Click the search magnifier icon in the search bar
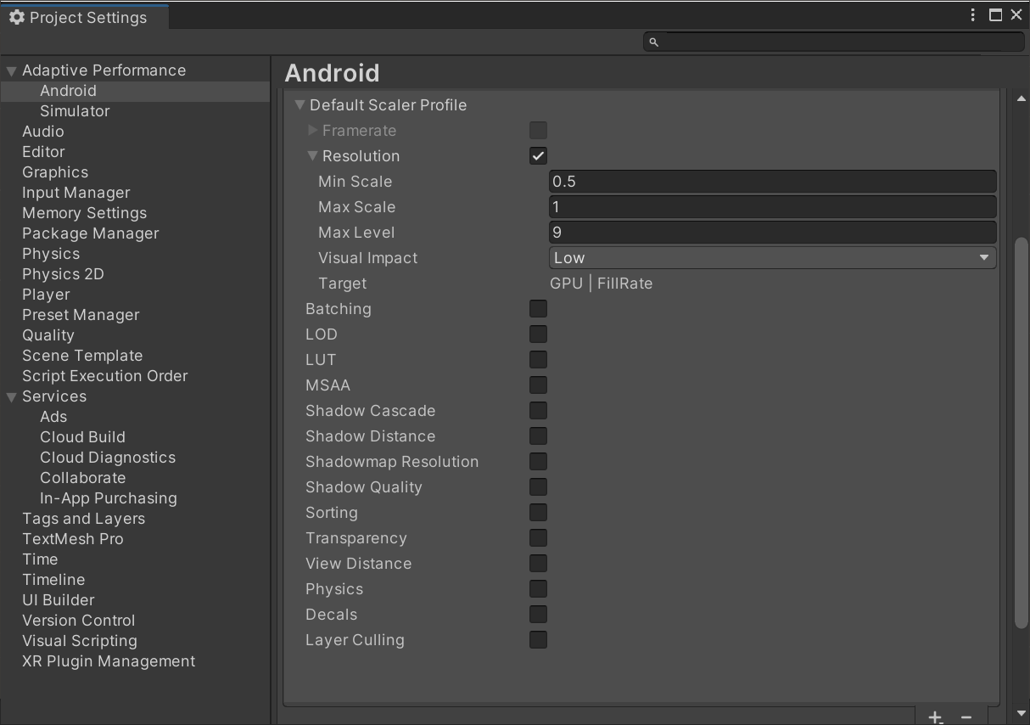 (x=653, y=42)
